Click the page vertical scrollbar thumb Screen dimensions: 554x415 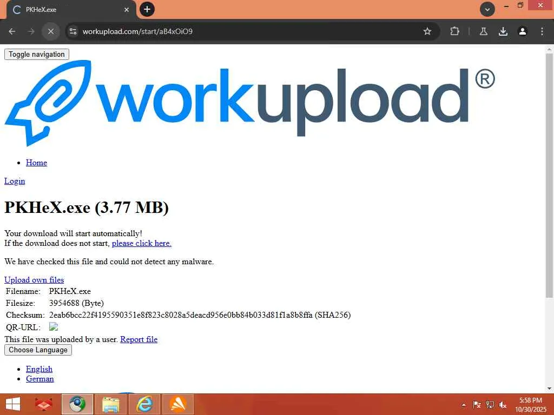[549, 176]
